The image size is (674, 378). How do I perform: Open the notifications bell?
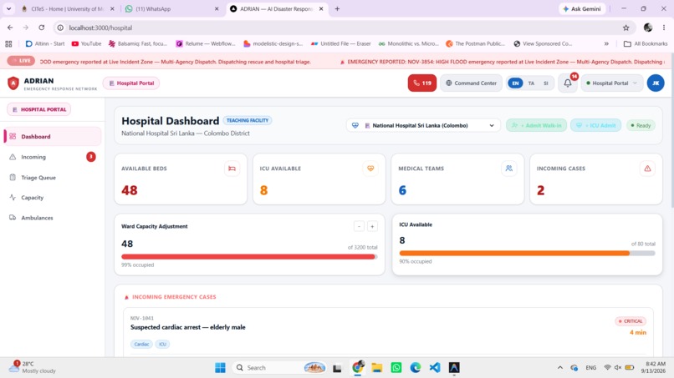click(568, 83)
